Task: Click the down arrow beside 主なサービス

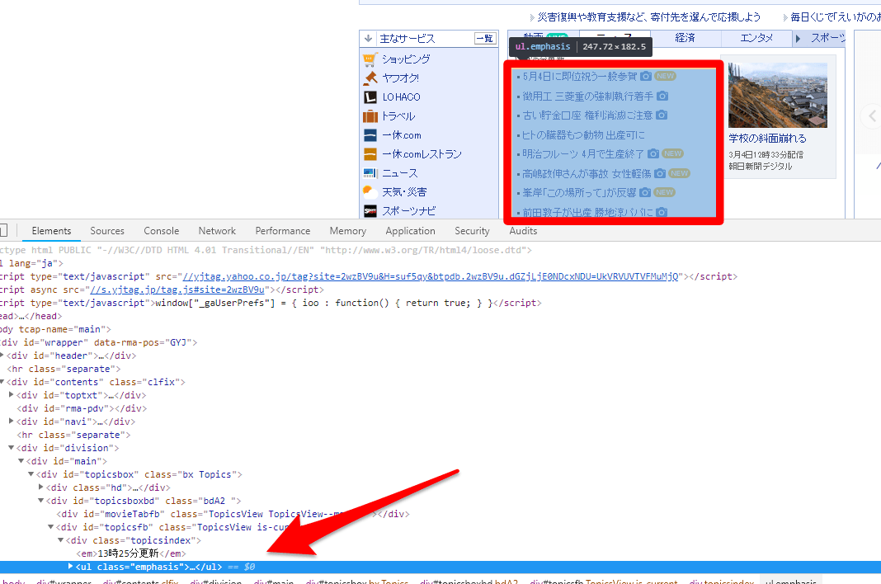Action: coord(369,38)
